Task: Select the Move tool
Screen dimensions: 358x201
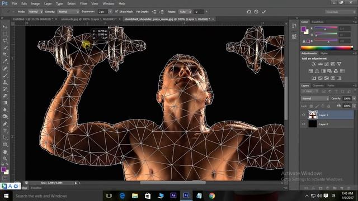Action: point(5,27)
